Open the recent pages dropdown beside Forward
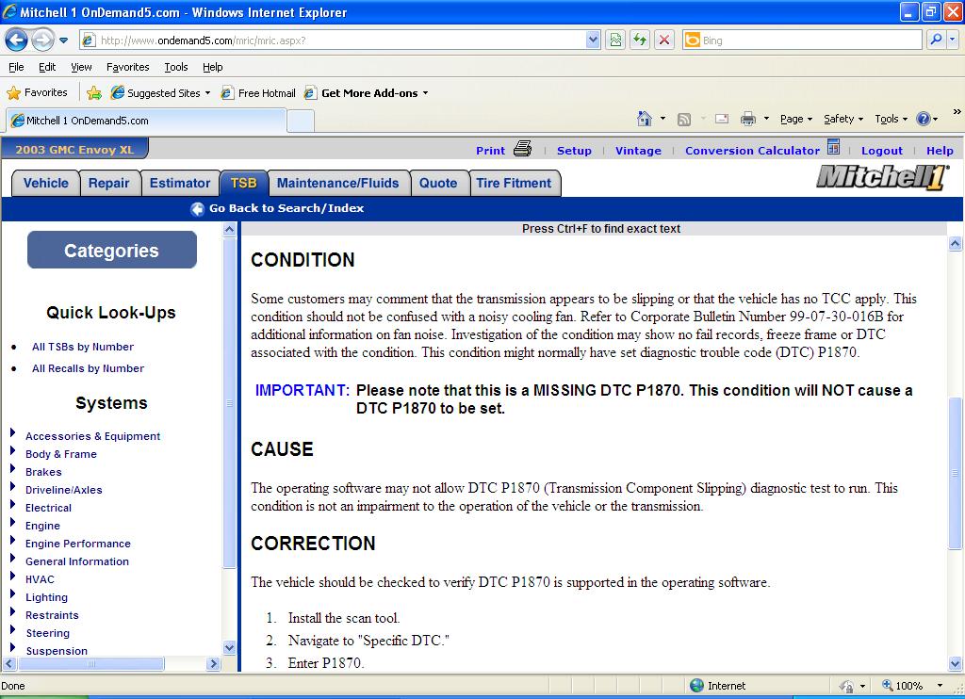 tap(63, 41)
